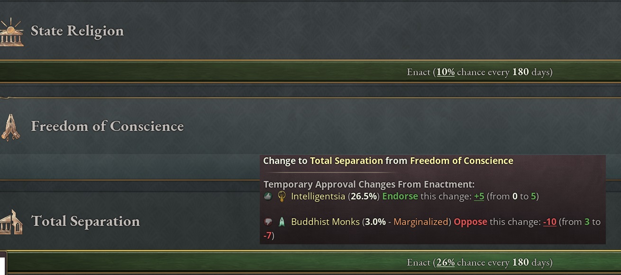Click the Intelligentsia name in tooltip
The image size is (621, 275).
318,196
